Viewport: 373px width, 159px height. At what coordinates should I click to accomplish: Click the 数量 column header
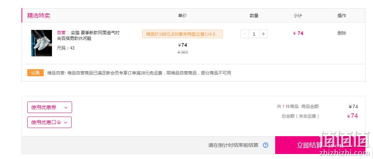click(254, 16)
